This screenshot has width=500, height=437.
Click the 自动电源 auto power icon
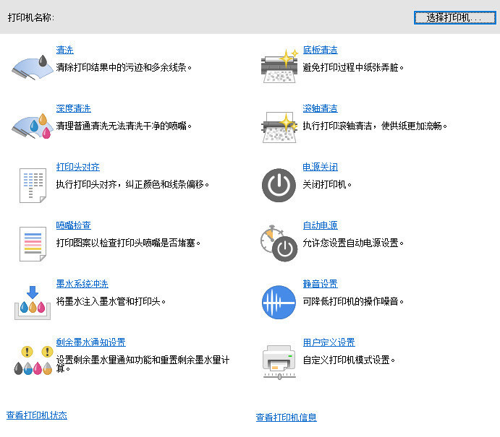[279, 243]
